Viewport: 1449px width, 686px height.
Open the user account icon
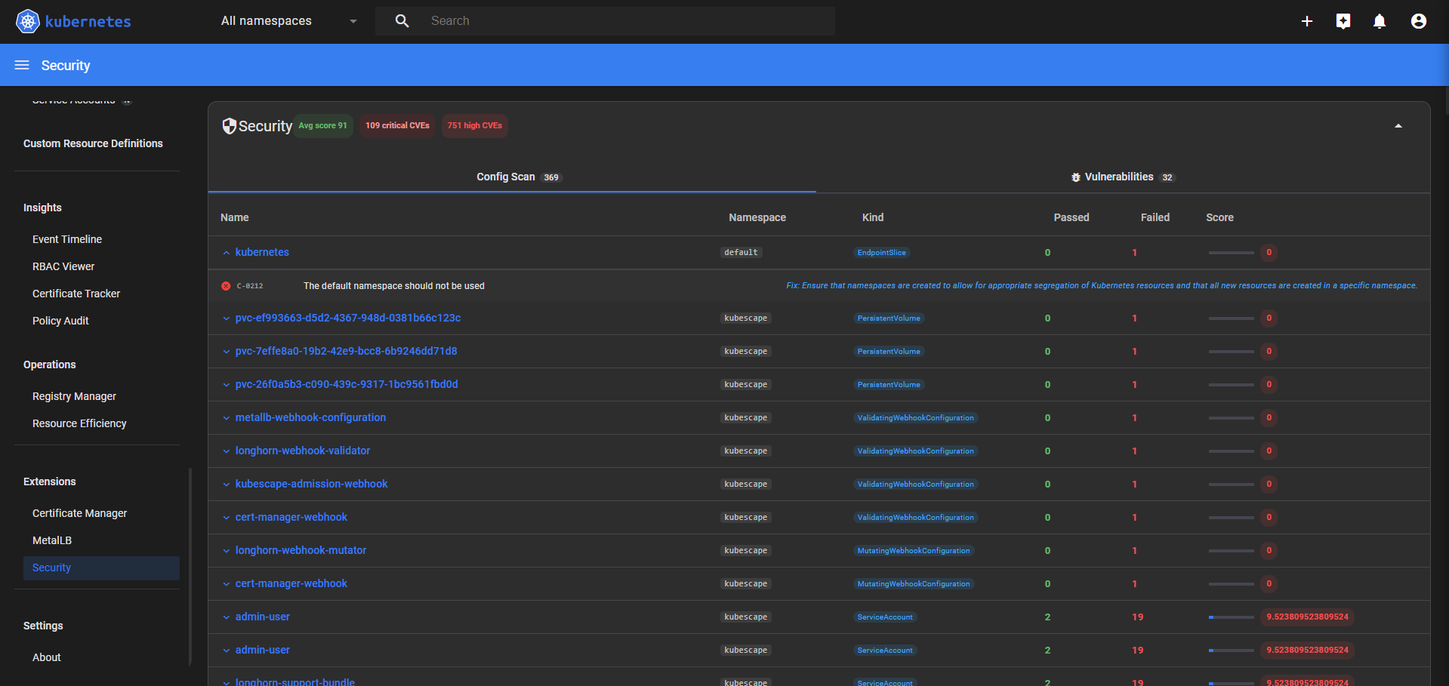point(1419,21)
